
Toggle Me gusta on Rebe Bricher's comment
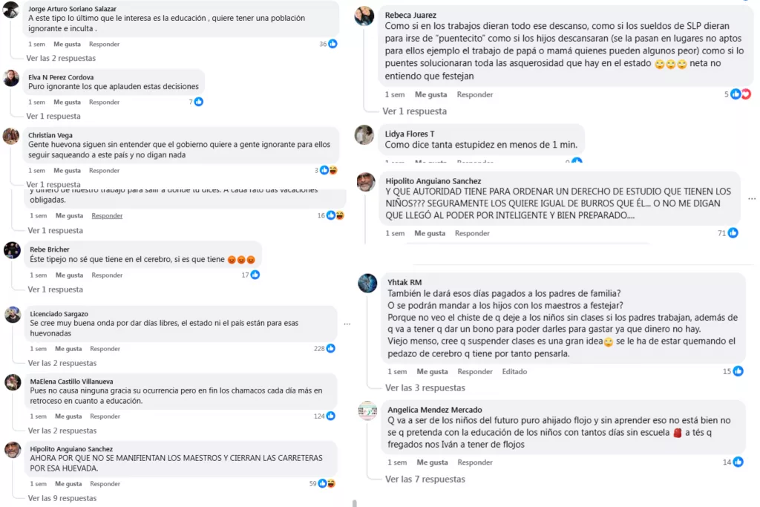[68, 275]
